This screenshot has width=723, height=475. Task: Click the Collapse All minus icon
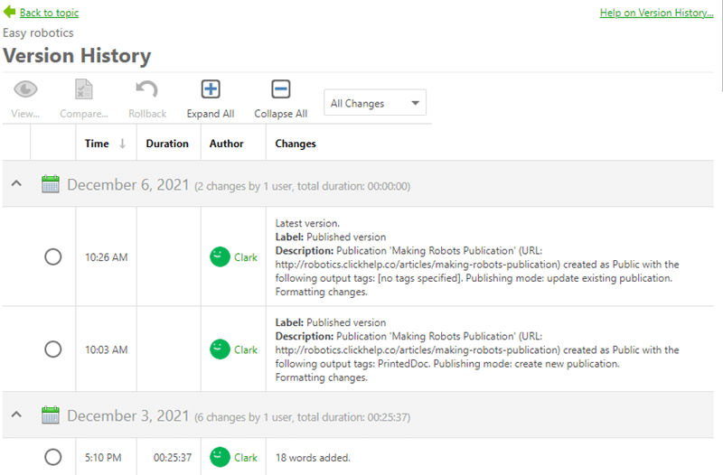tap(281, 88)
